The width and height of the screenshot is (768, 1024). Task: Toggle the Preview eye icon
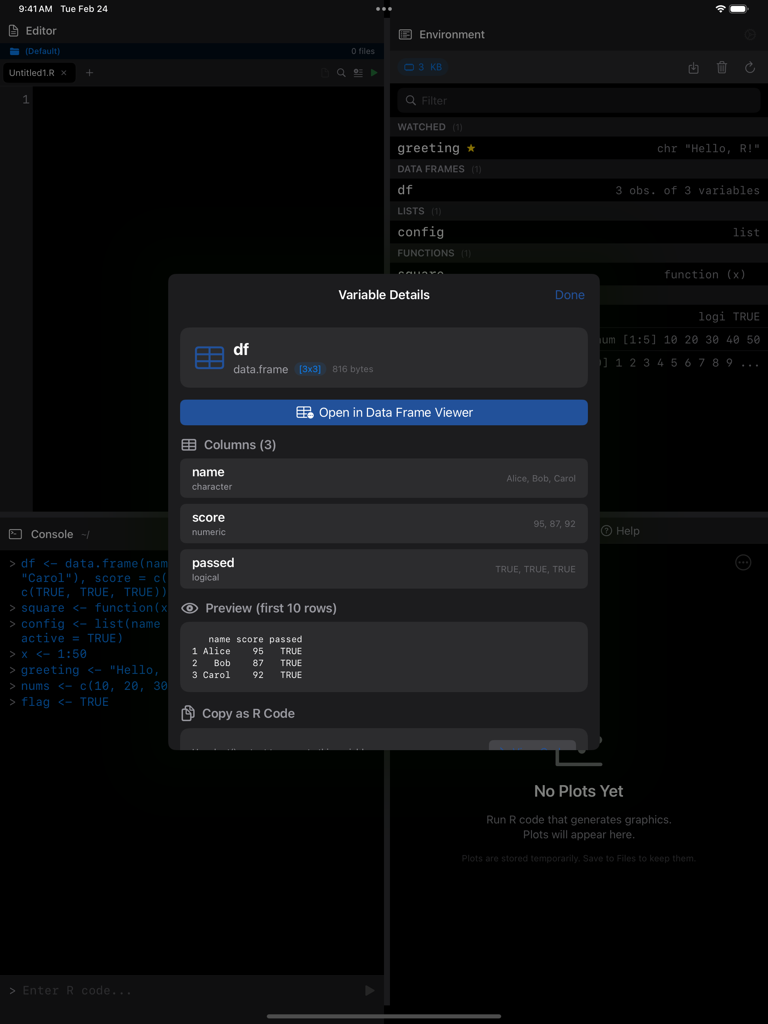coord(190,608)
